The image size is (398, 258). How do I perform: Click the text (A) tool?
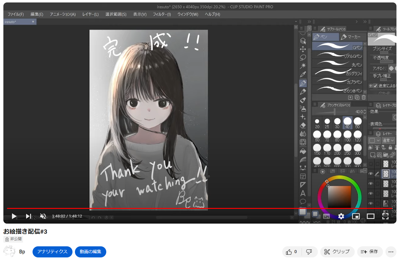pos(303,193)
